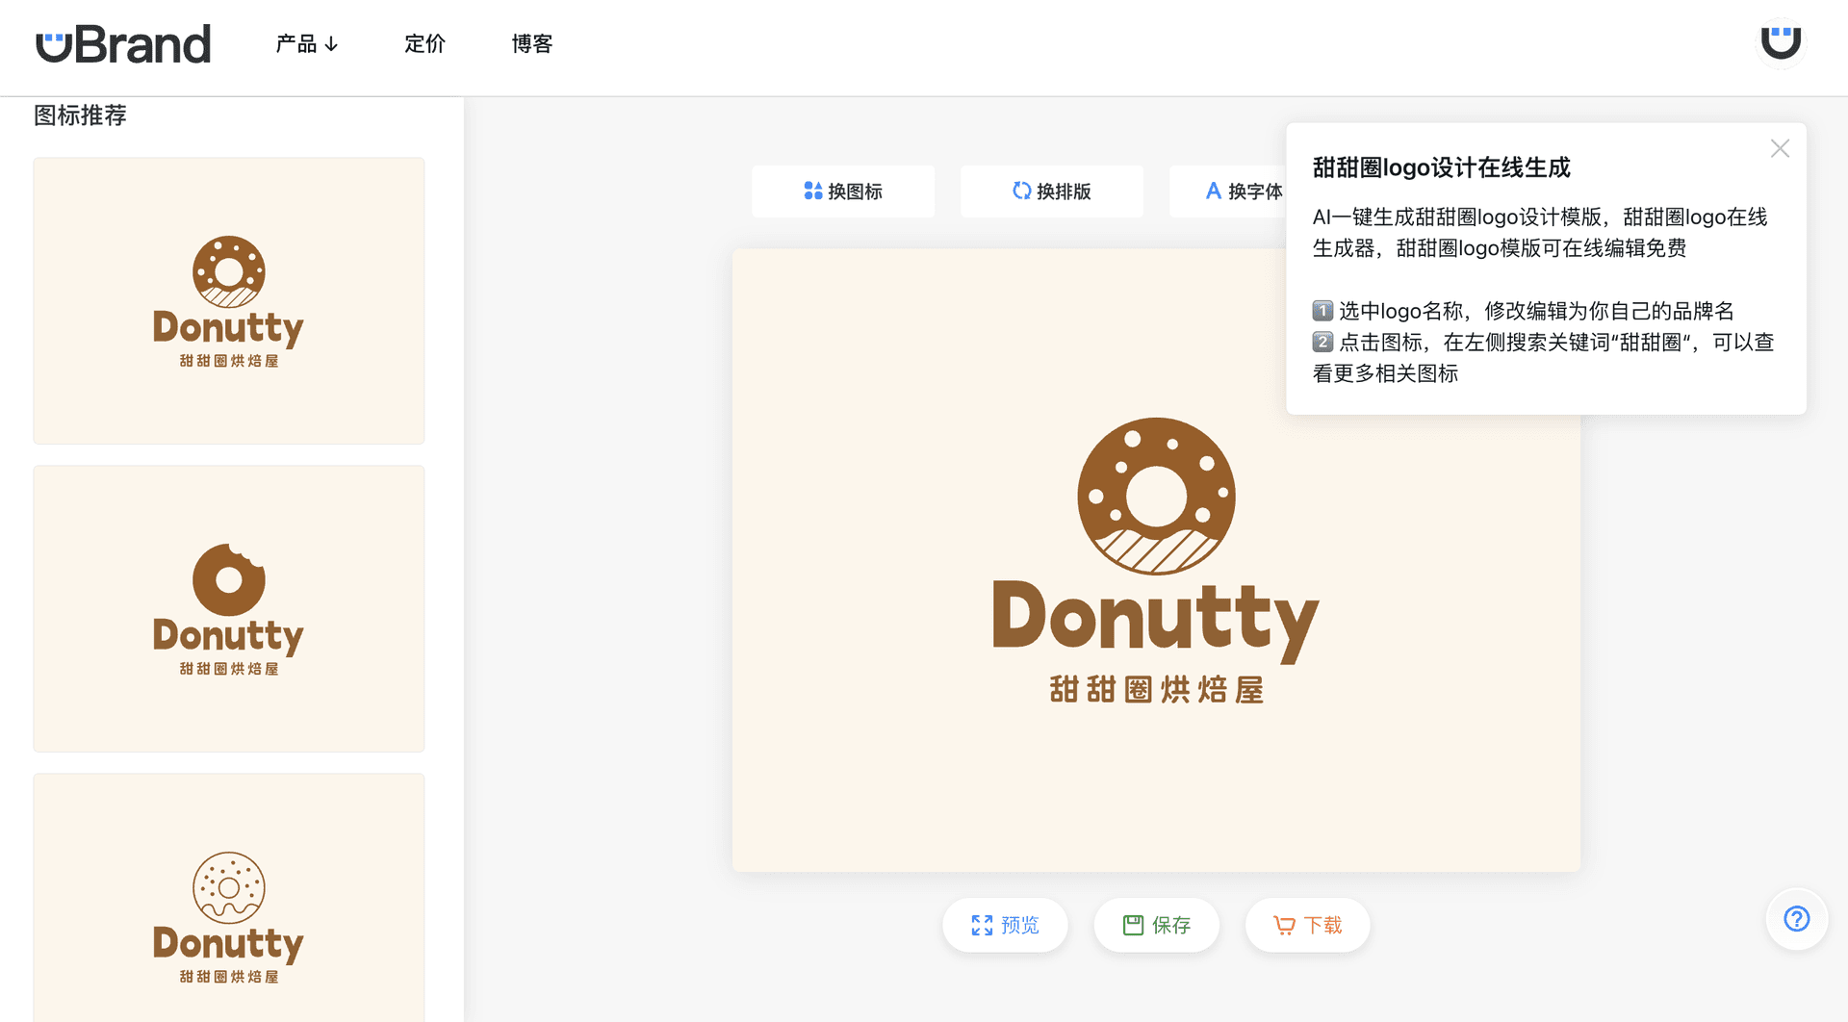Open the help question mark icon
1848x1022 pixels.
click(1796, 919)
